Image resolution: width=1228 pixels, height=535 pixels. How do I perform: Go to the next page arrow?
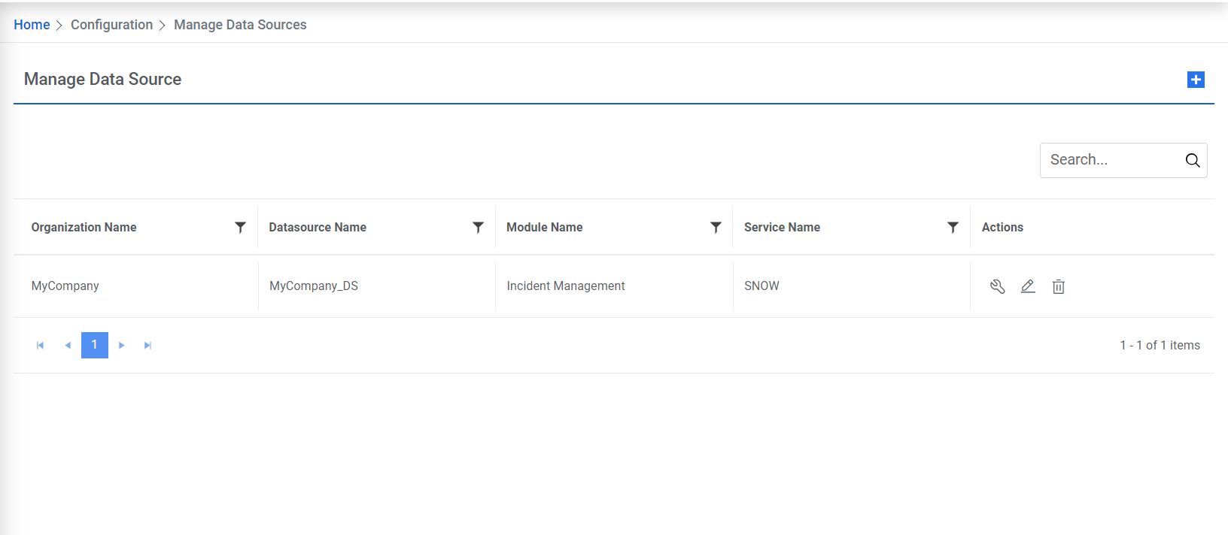(x=122, y=346)
